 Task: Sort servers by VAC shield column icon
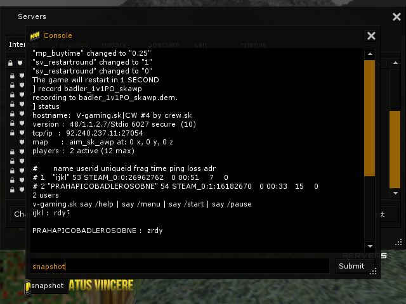click(x=20, y=63)
